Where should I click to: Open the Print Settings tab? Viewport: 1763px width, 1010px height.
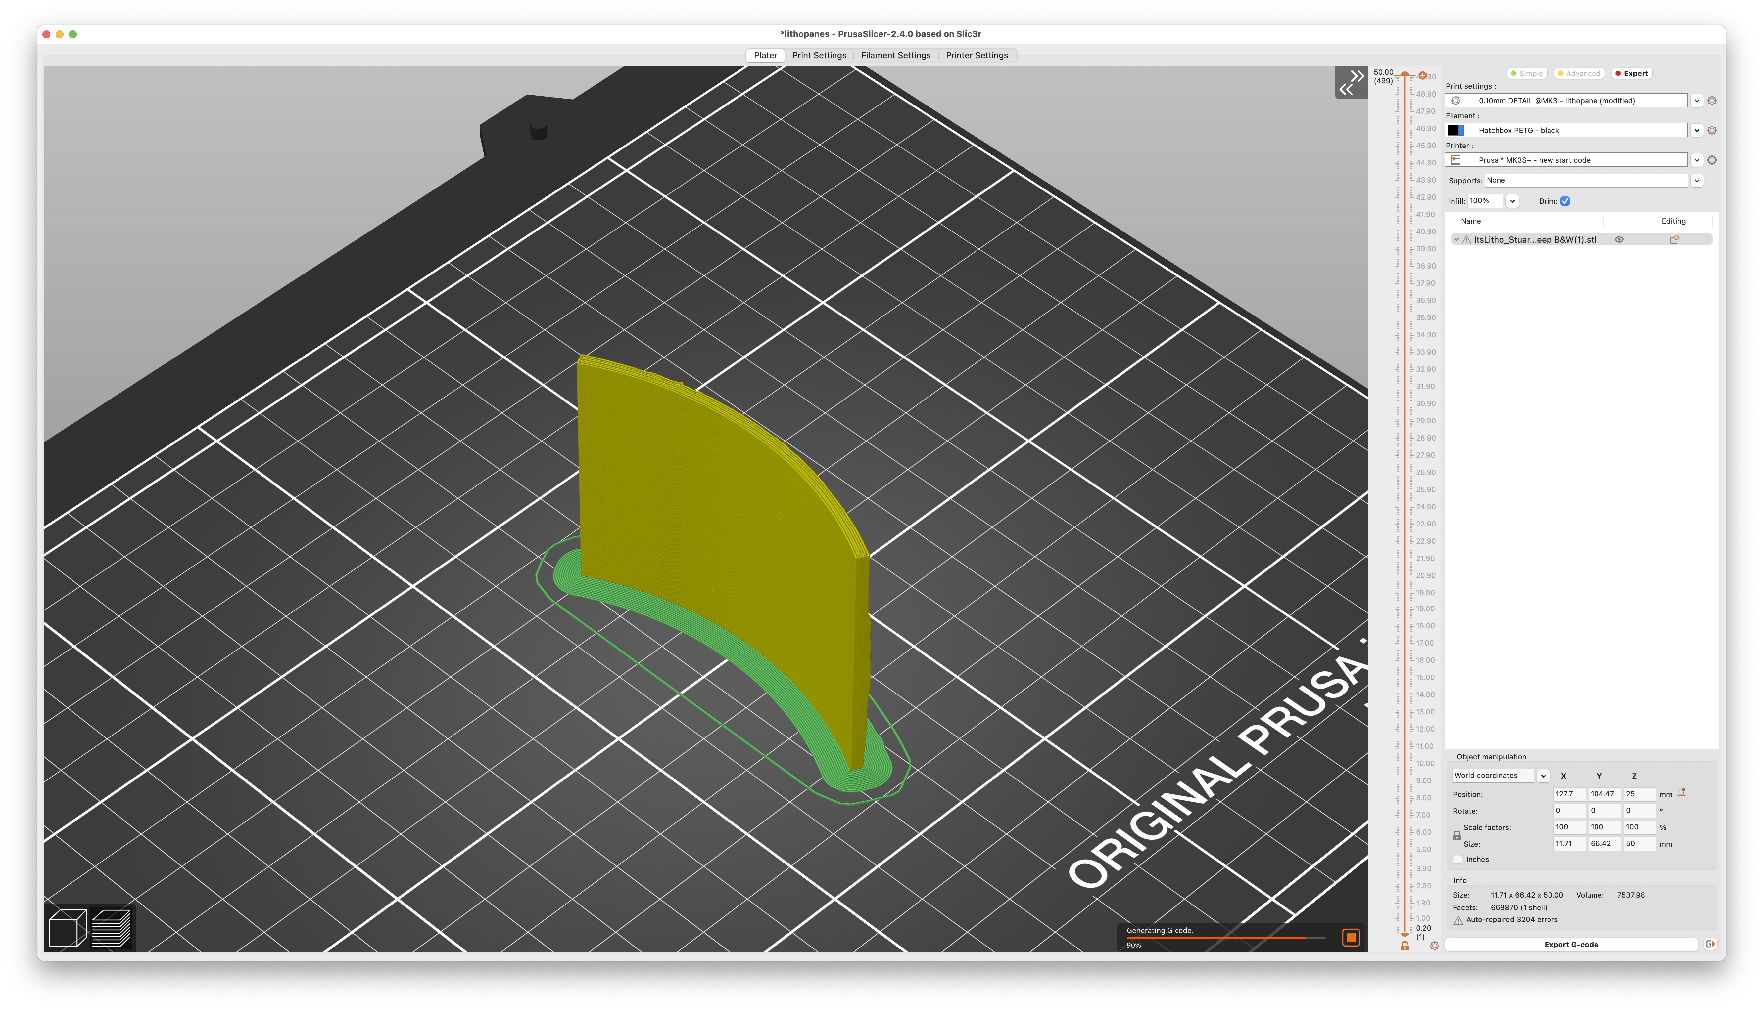[x=819, y=56]
